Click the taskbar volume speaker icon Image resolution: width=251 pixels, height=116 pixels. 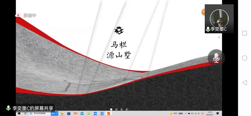pos(192,113)
